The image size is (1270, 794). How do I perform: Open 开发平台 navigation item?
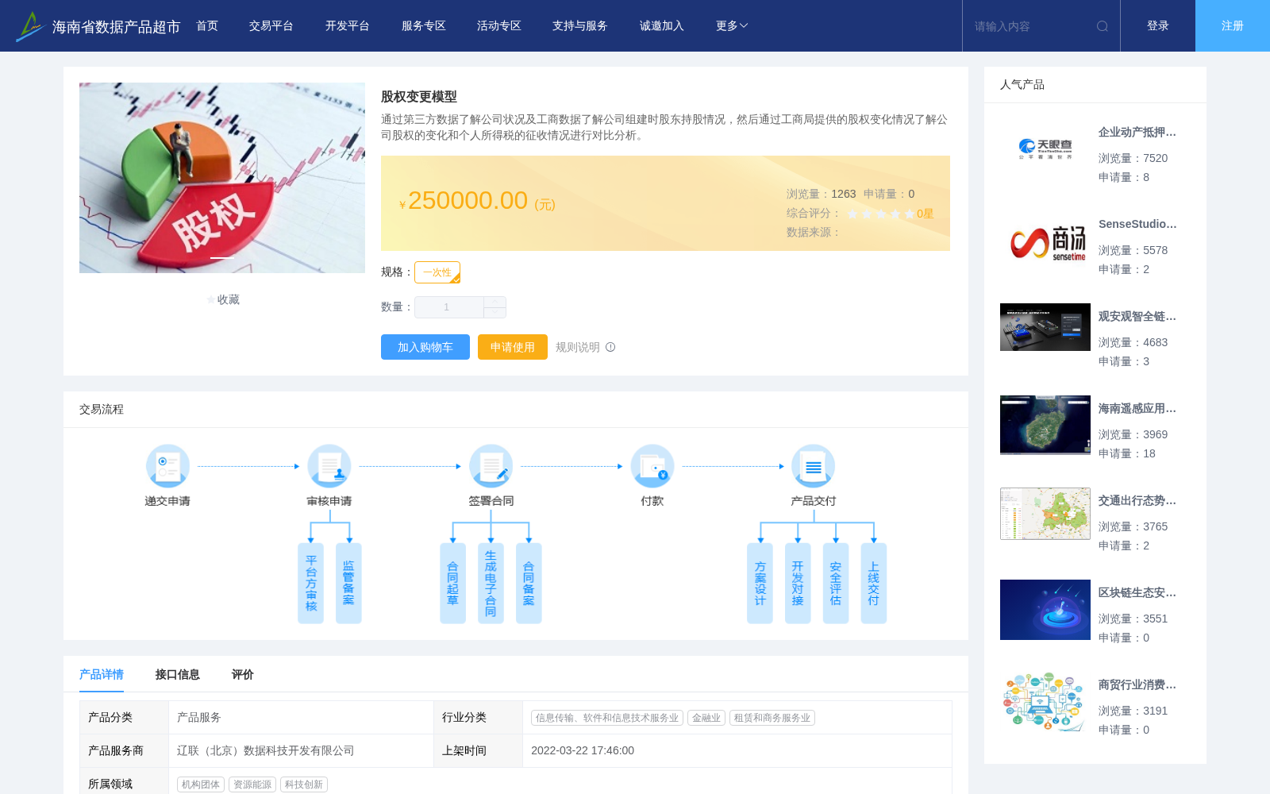[348, 26]
